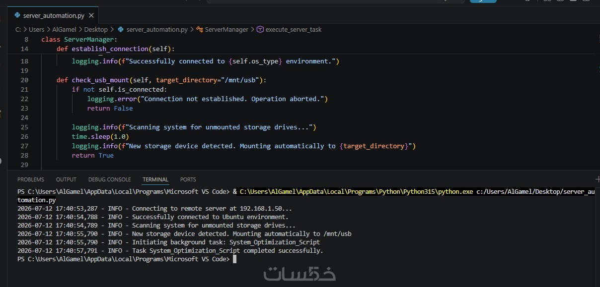Click the 'C:' breadcrumb segment

[18, 30]
